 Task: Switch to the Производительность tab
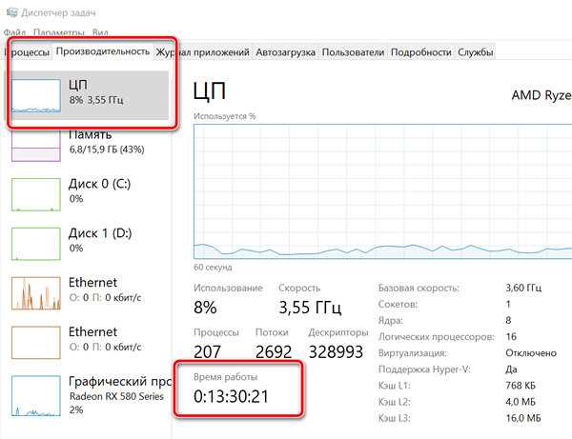(x=103, y=51)
